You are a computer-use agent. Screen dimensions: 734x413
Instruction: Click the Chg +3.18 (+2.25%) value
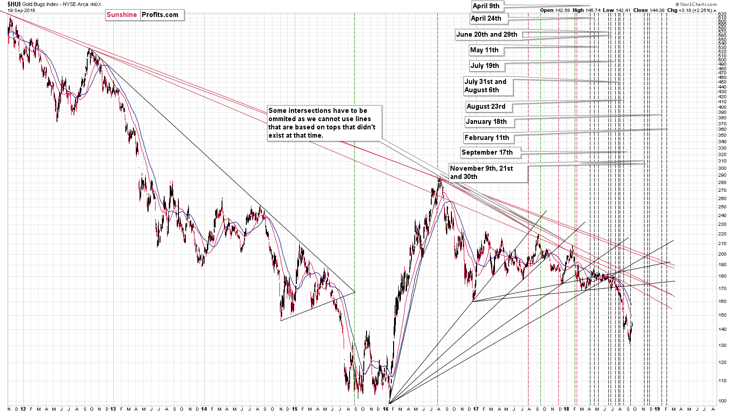point(690,10)
